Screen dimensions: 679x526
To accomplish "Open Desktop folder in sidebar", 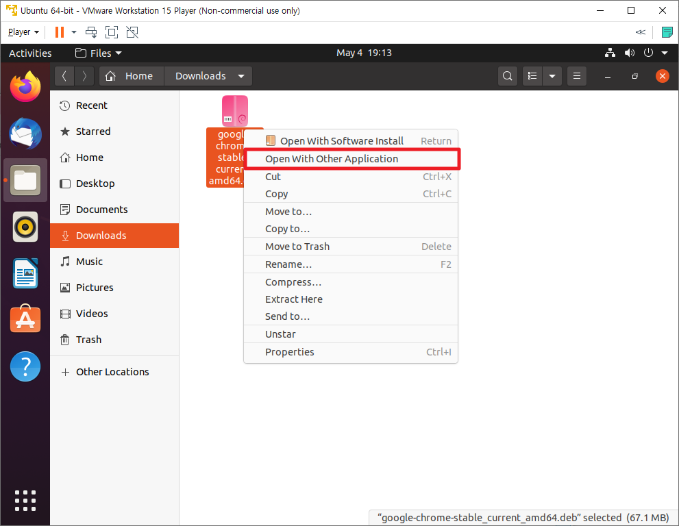I will [x=114, y=183].
